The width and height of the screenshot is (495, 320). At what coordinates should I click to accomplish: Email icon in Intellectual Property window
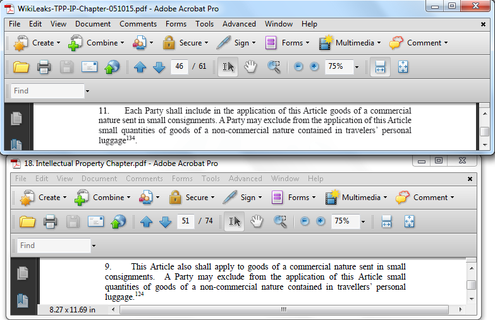point(95,222)
